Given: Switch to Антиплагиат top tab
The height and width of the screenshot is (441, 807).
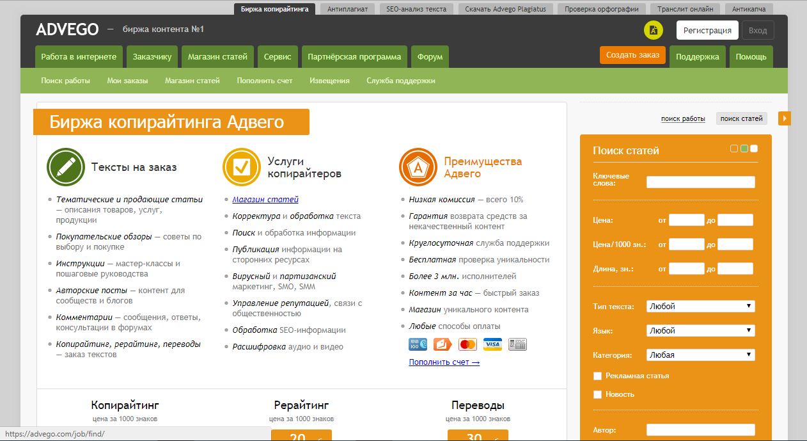Looking at the screenshot, I should (x=347, y=9).
